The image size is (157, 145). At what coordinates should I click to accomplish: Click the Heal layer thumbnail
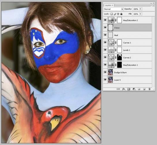pos(110,35)
